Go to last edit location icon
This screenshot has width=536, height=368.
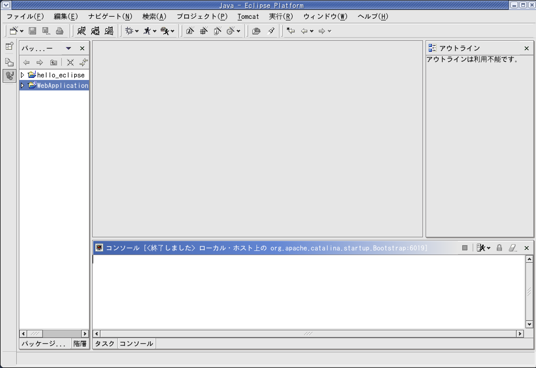click(x=291, y=31)
